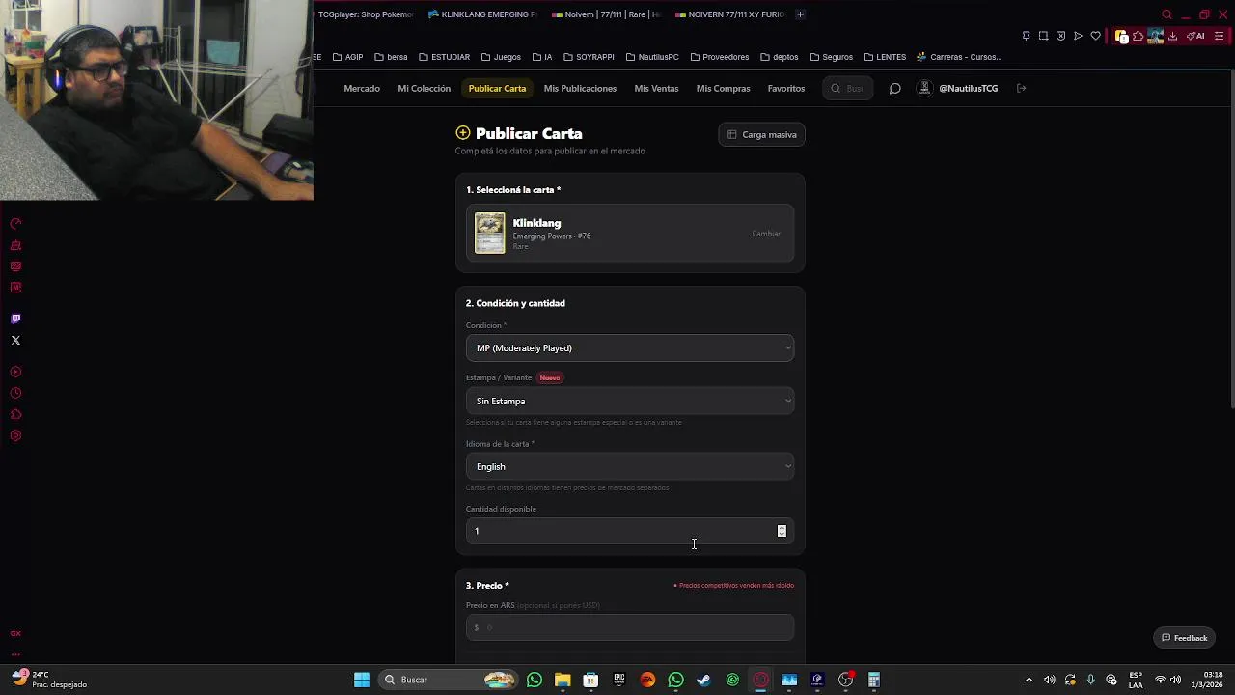Expand the system tray hidden icons chevron

pos(1029,680)
